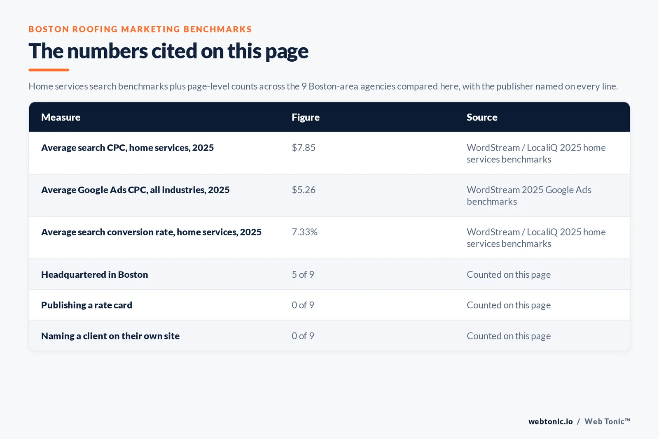Select the $5.26 figure cell
Viewport: 659px width, 439px height.
click(x=304, y=190)
